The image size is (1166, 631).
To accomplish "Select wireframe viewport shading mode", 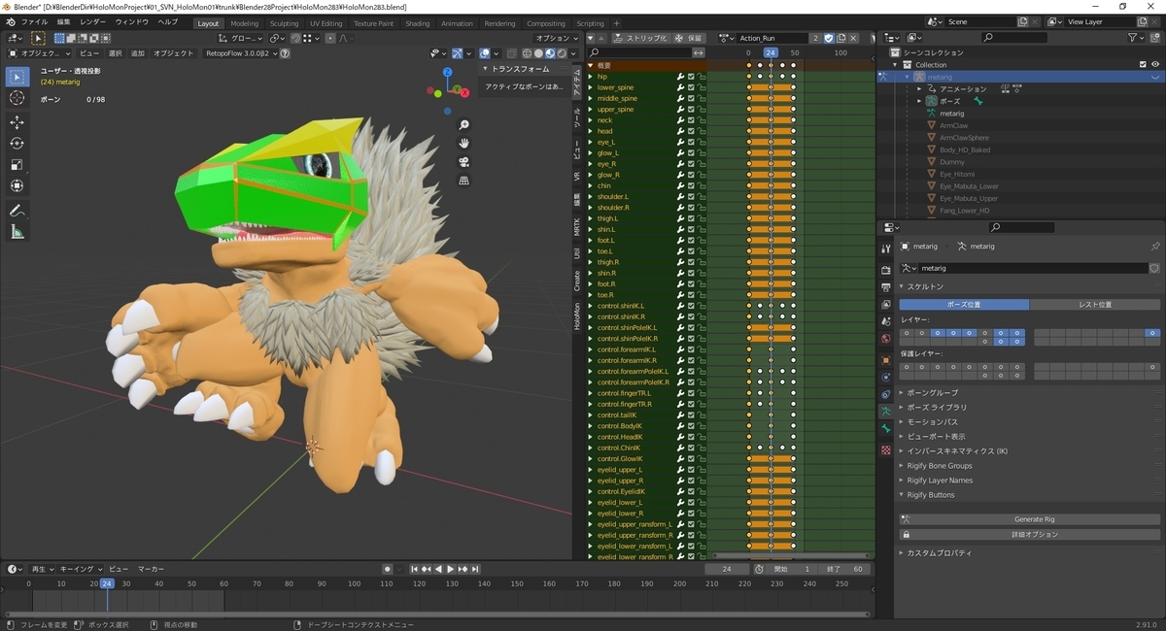I will (528, 53).
